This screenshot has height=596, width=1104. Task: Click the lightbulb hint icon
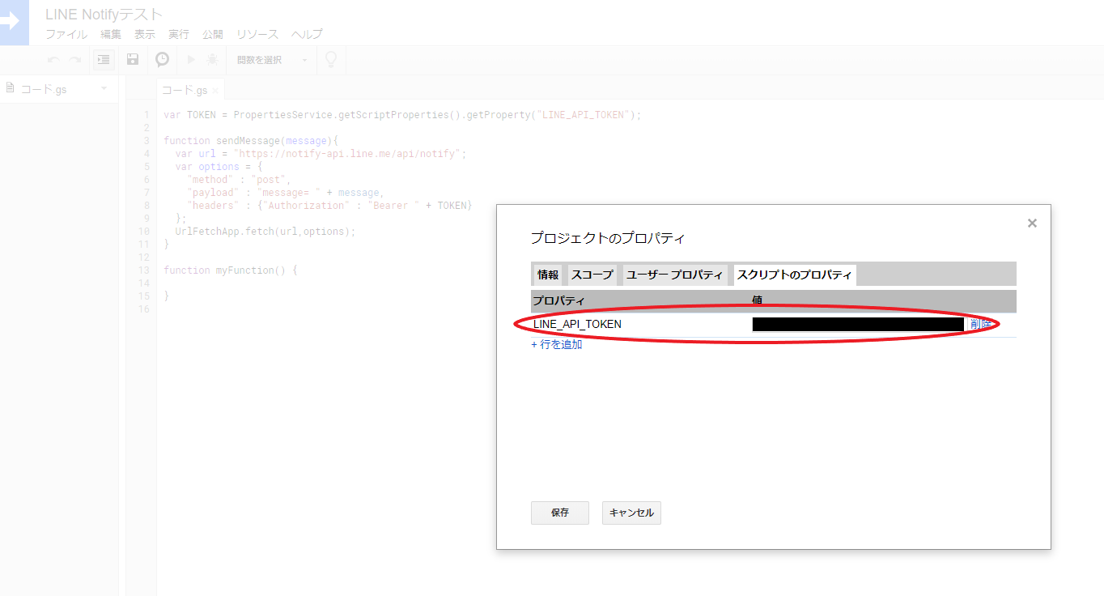(x=330, y=59)
